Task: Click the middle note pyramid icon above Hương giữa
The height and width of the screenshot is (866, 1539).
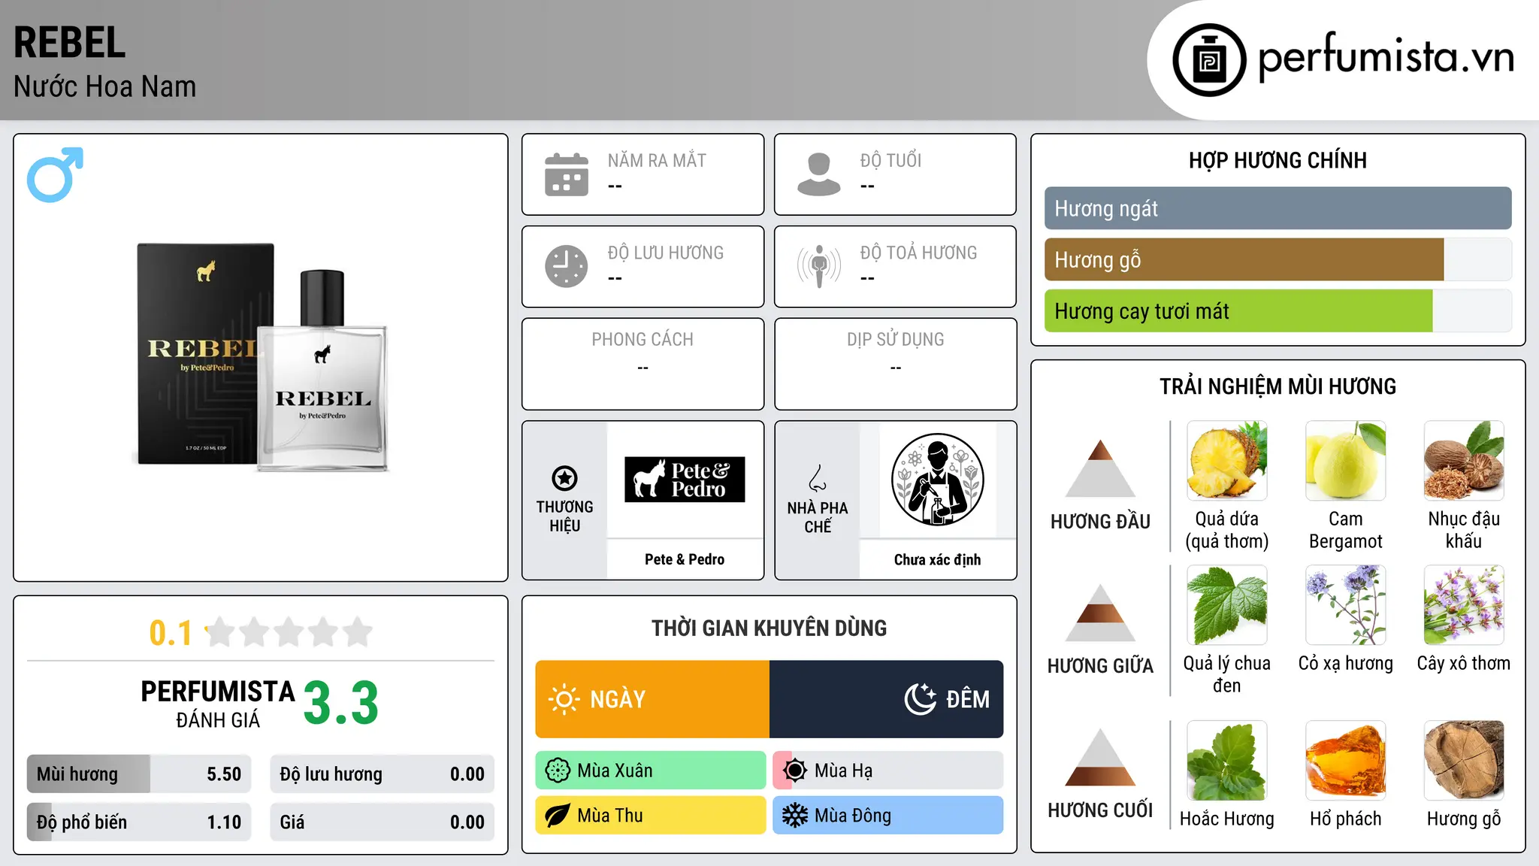Action: (x=1100, y=612)
